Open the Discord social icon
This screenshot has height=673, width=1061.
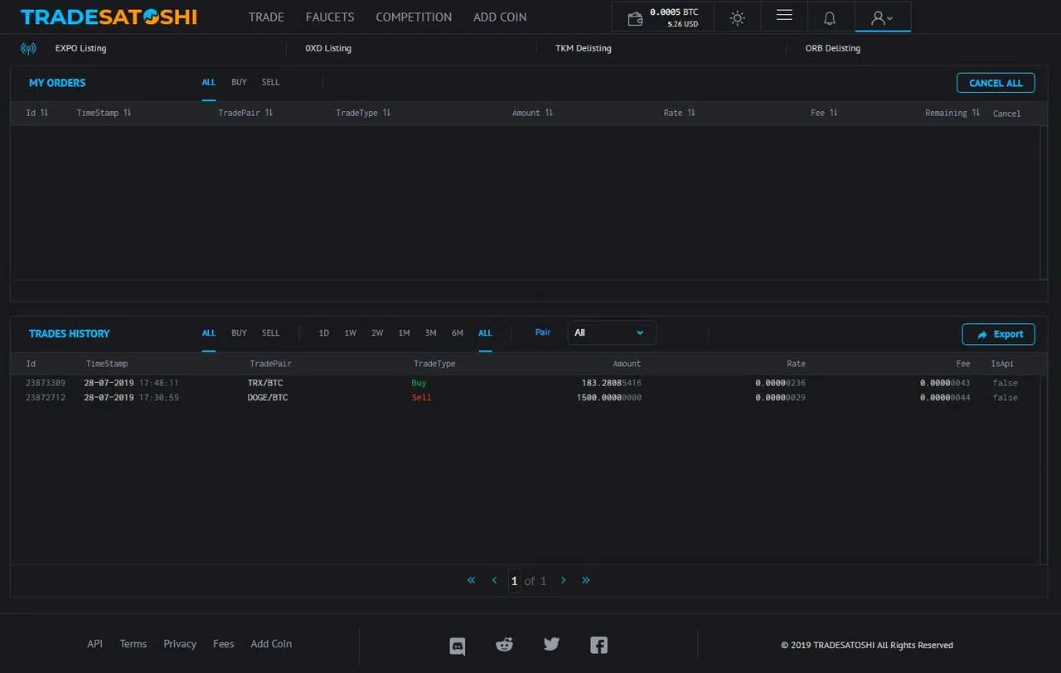pos(458,646)
